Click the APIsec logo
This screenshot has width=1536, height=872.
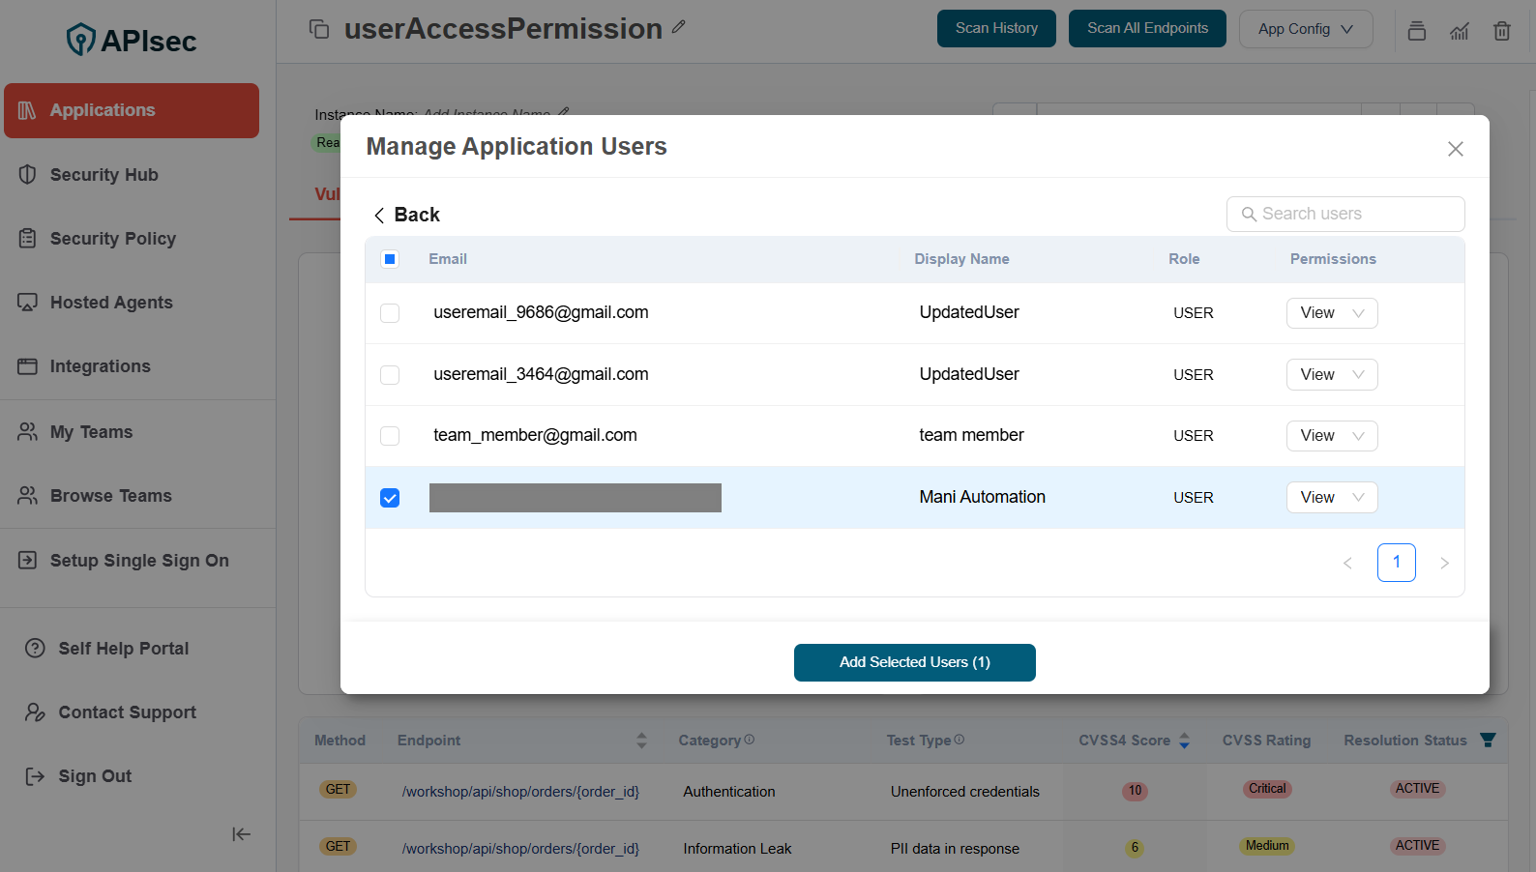pyautogui.click(x=132, y=40)
